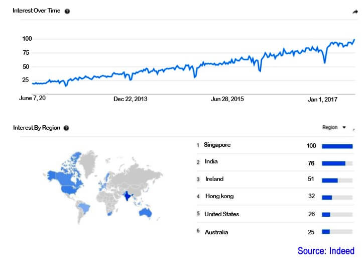Click India on the world map
The image size is (363, 268).
click(x=127, y=196)
